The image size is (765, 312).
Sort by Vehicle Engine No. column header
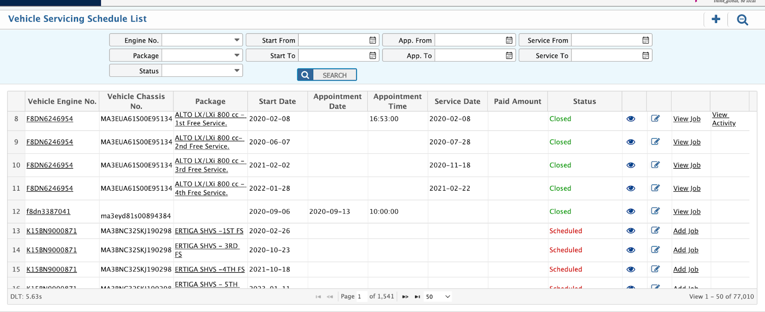pos(62,101)
